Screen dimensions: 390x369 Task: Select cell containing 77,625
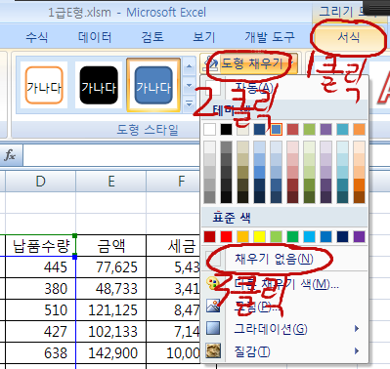coord(111,267)
